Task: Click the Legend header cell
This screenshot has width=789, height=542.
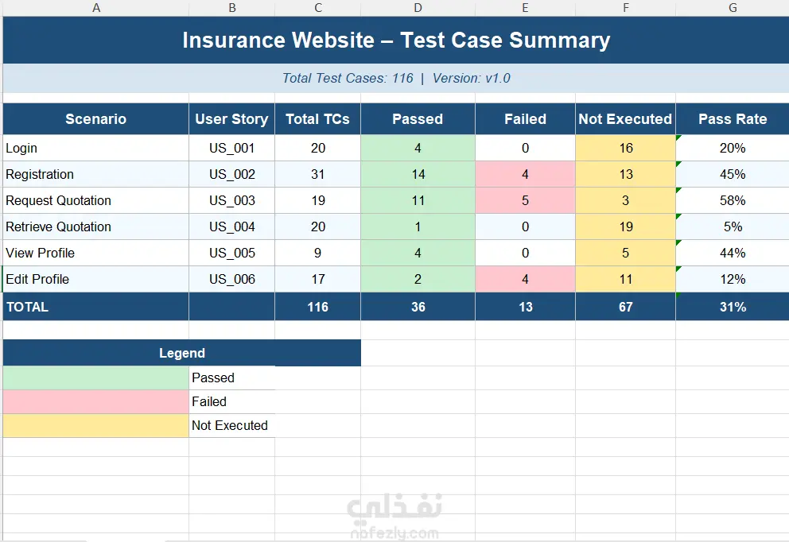Action: (181, 353)
